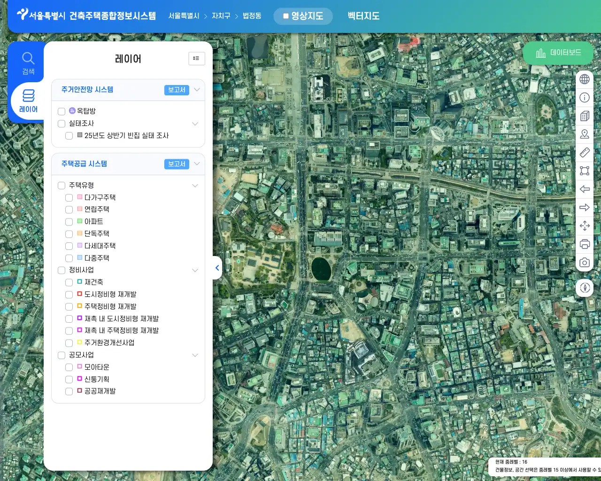Select the ruler measurement tool
This screenshot has height=481, width=601.
coord(585,152)
